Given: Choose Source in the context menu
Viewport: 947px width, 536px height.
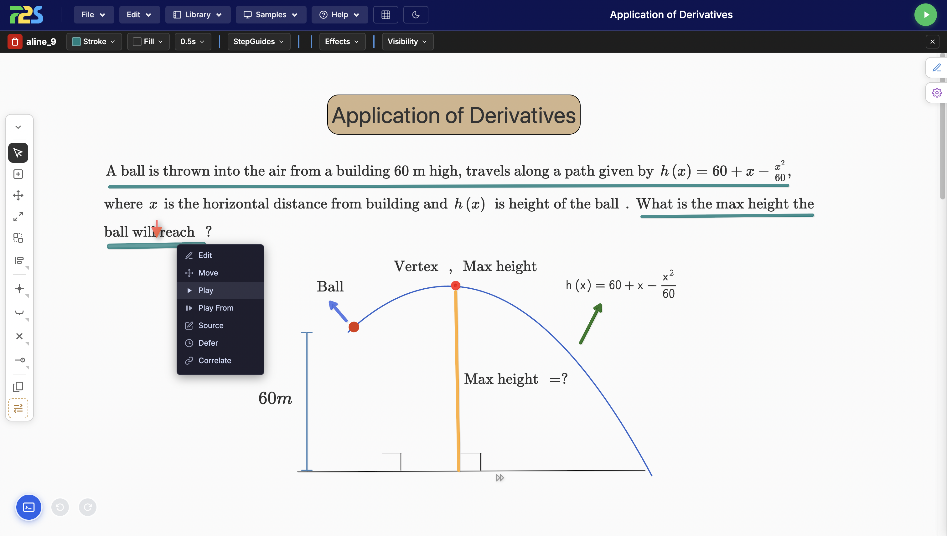Looking at the screenshot, I should [220, 325].
